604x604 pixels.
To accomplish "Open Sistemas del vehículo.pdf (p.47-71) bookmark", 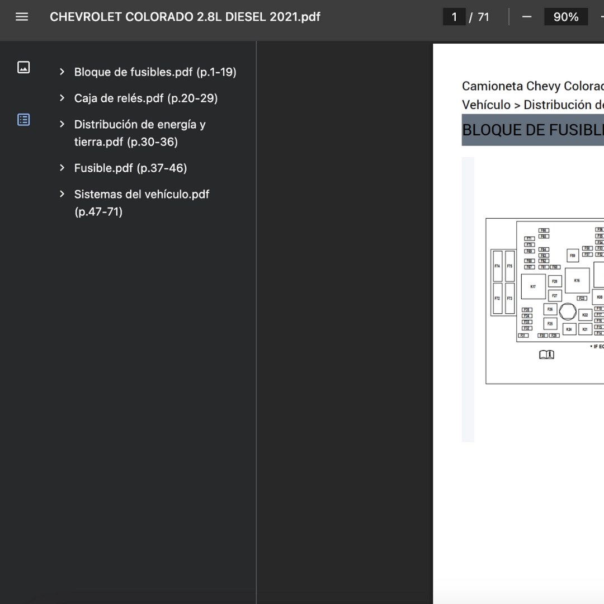I will coord(141,202).
